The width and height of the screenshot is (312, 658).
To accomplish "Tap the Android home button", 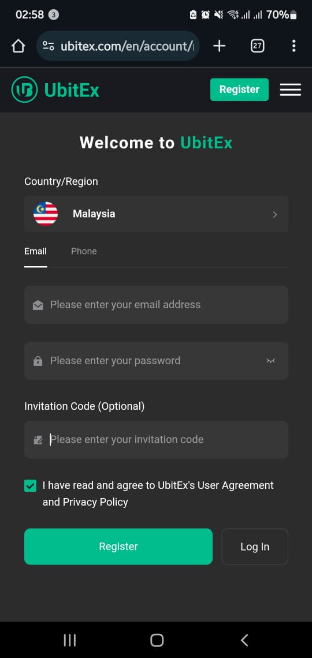I will (157, 640).
